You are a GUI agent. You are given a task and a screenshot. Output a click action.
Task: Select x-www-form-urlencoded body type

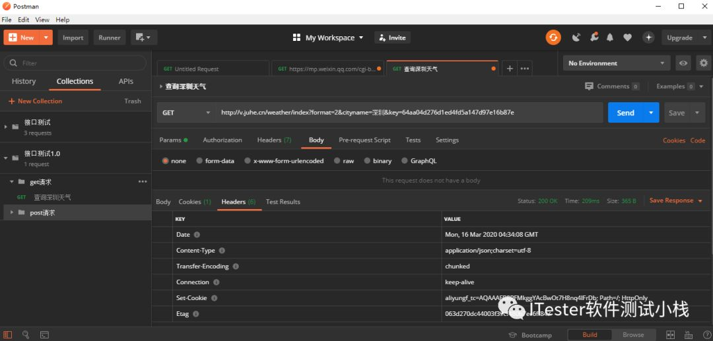(248, 161)
